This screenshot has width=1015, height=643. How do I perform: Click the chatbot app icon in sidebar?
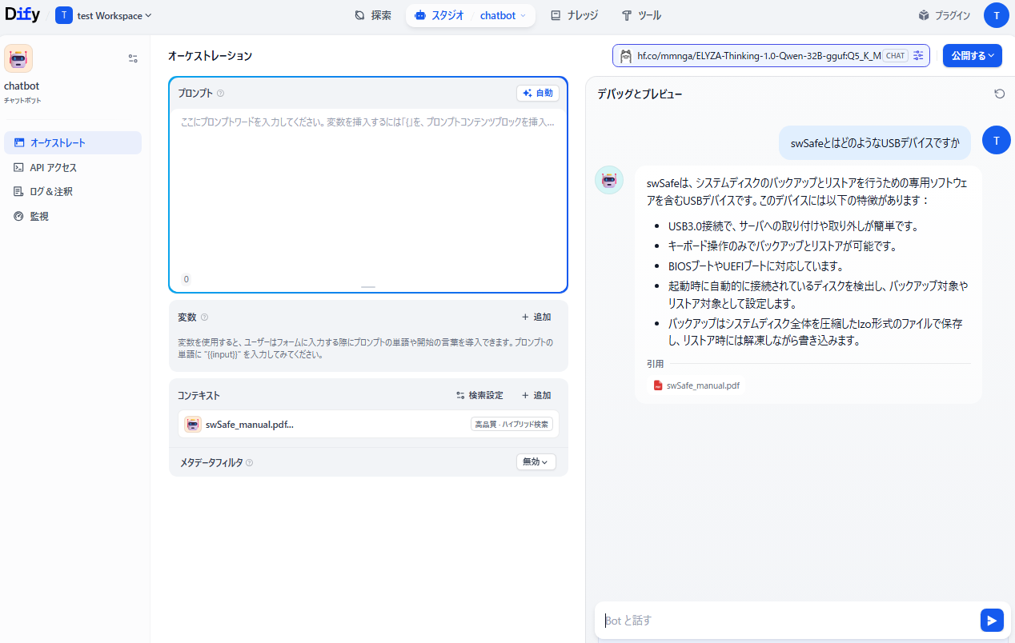click(x=18, y=58)
